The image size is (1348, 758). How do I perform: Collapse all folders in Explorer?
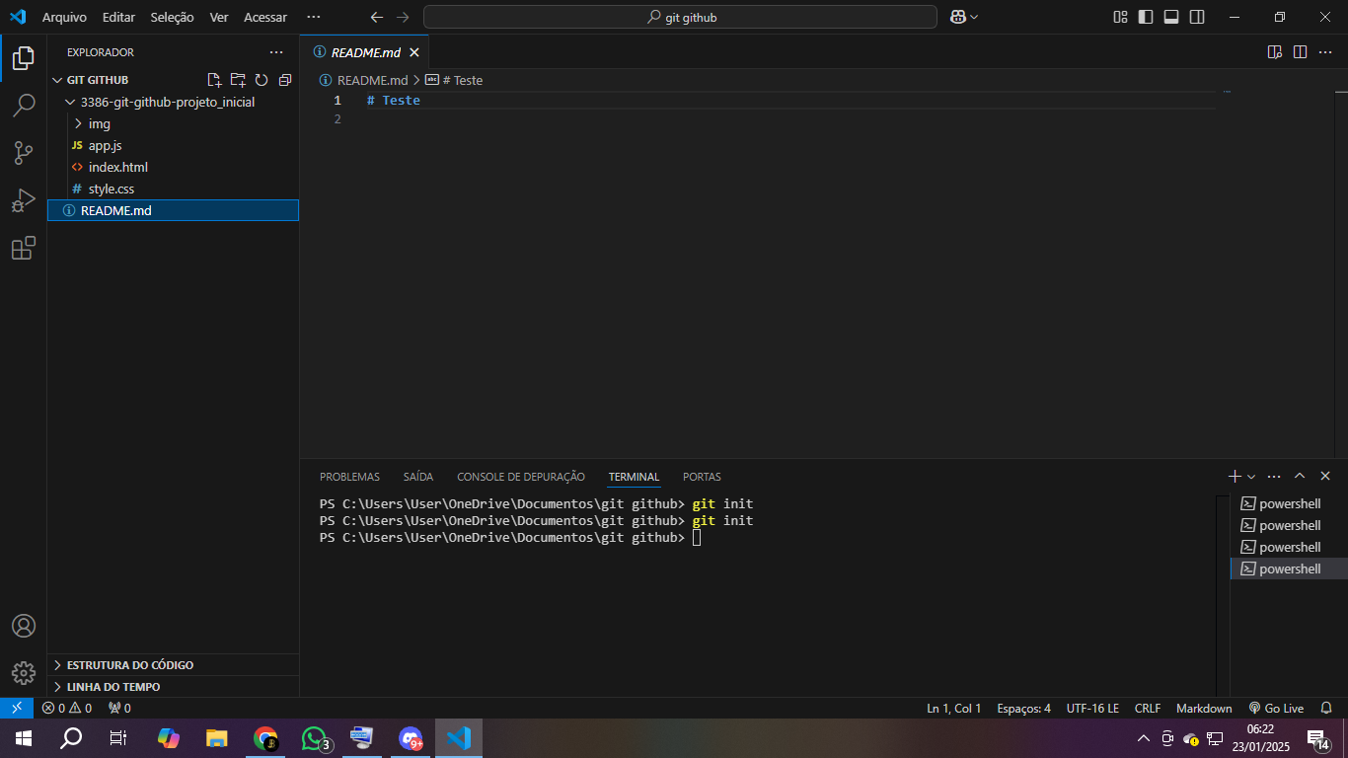click(285, 80)
